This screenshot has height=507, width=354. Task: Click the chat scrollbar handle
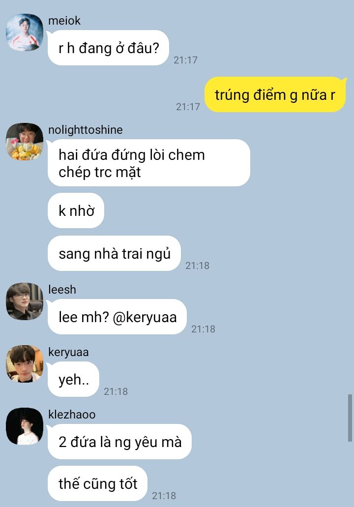click(x=350, y=418)
